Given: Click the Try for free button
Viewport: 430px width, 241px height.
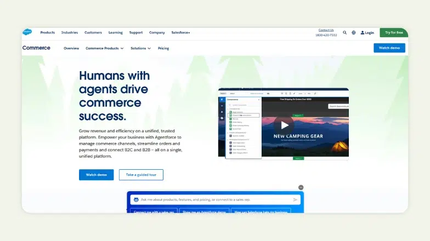Looking at the screenshot, I should click(393, 32).
